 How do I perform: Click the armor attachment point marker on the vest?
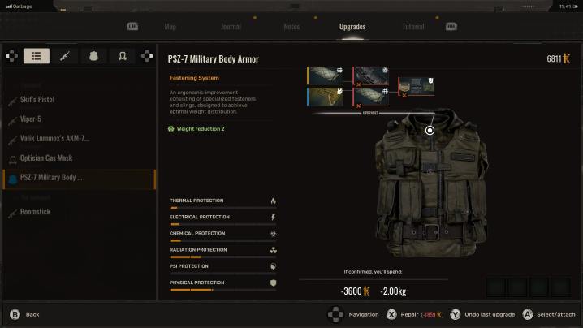(430, 130)
